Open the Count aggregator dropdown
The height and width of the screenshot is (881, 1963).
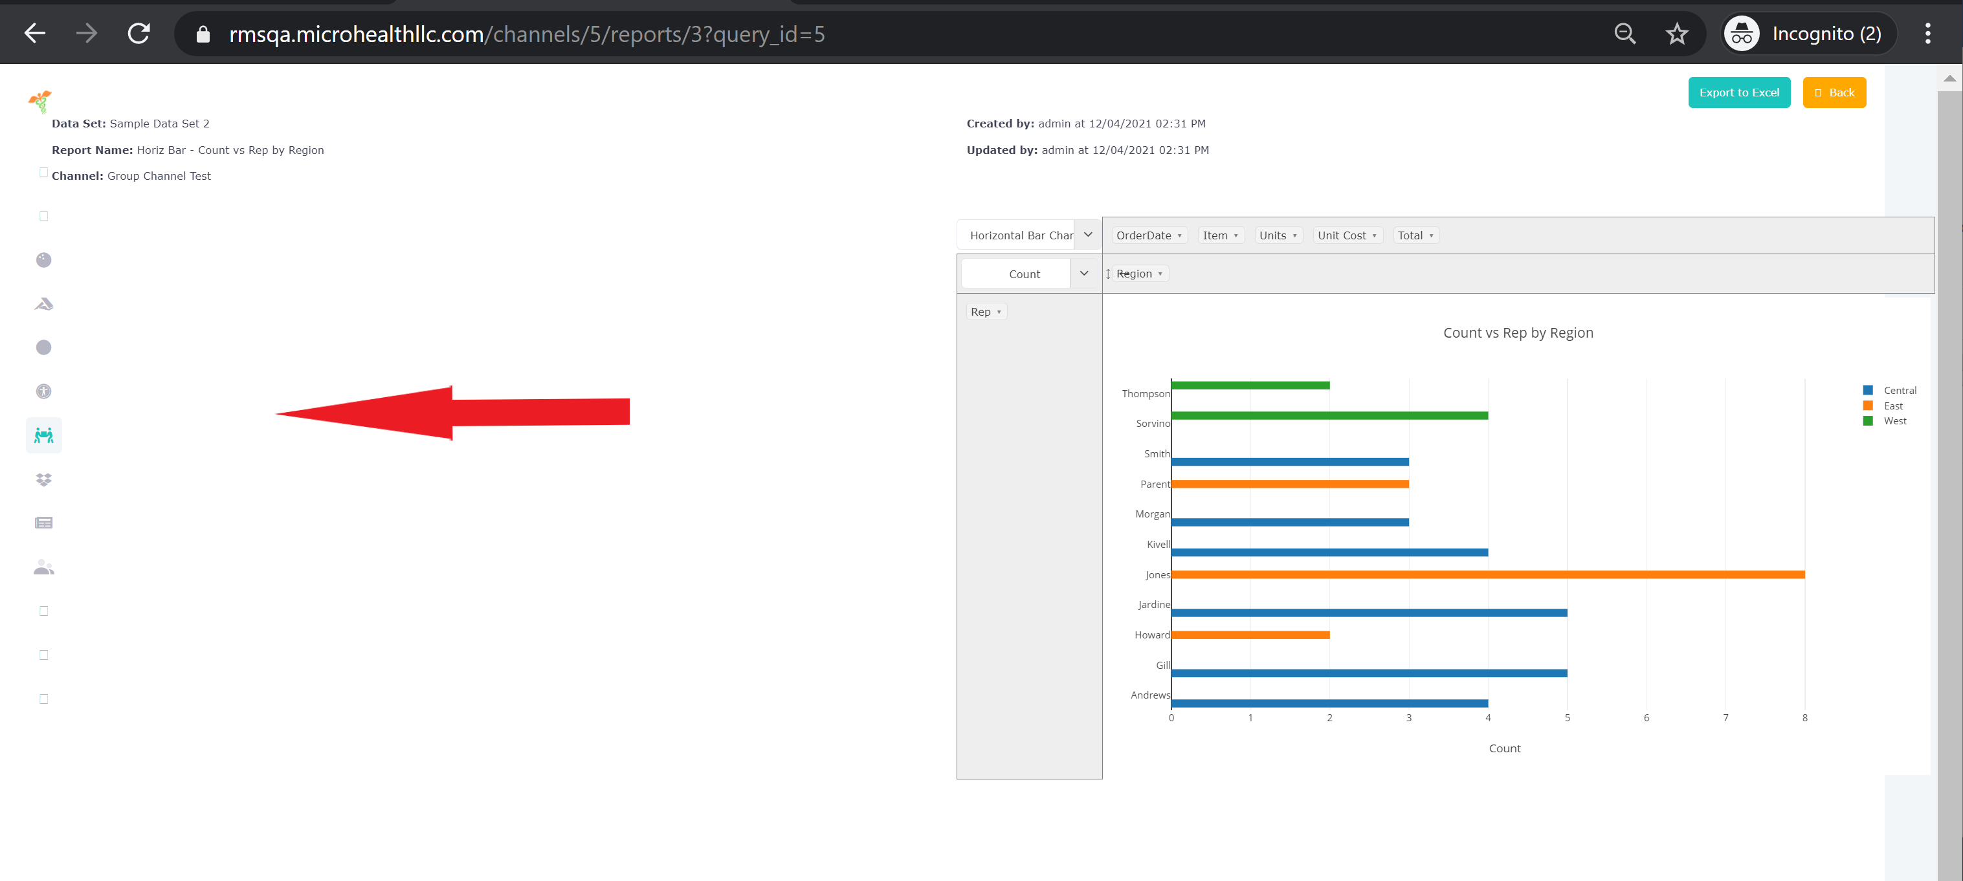(1083, 274)
